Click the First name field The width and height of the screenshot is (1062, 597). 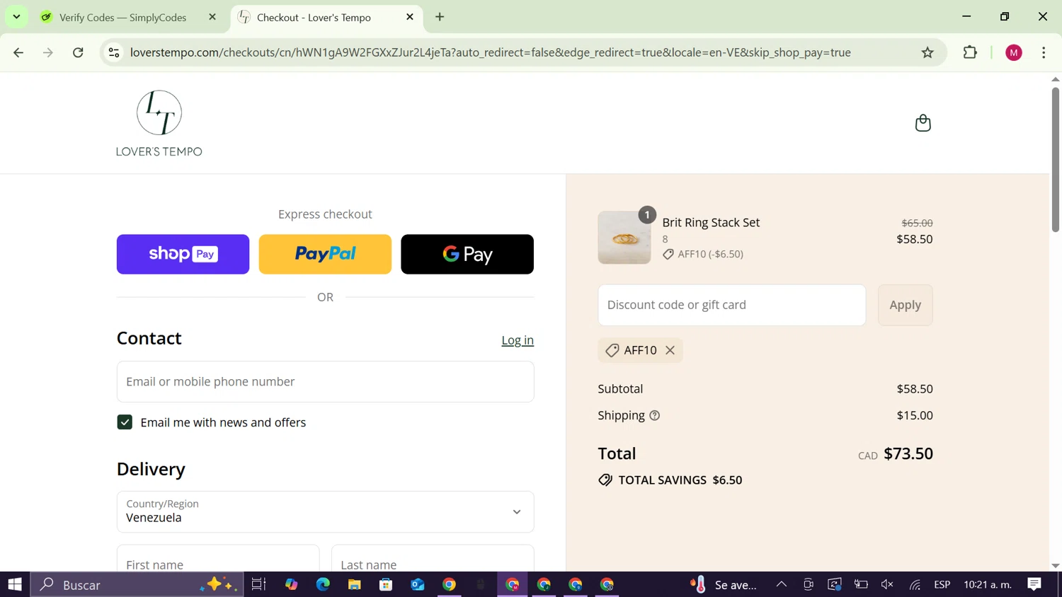coord(218,559)
